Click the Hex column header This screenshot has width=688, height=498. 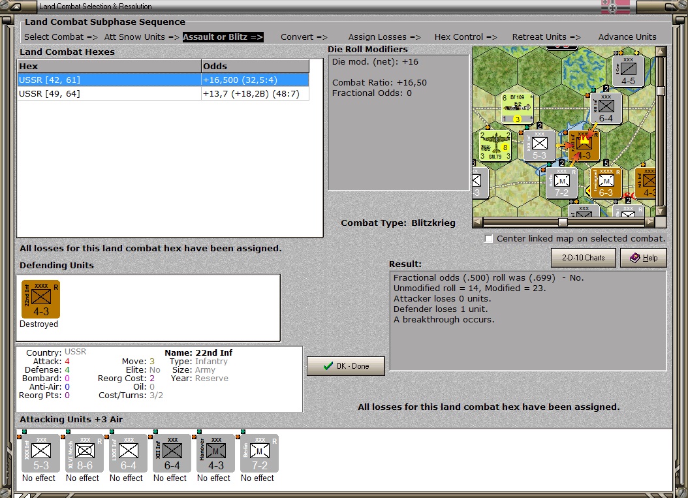coord(109,66)
